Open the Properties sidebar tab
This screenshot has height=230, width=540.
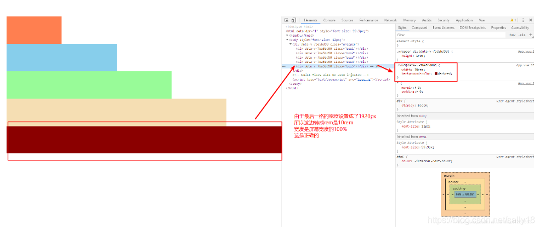(499, 27)
